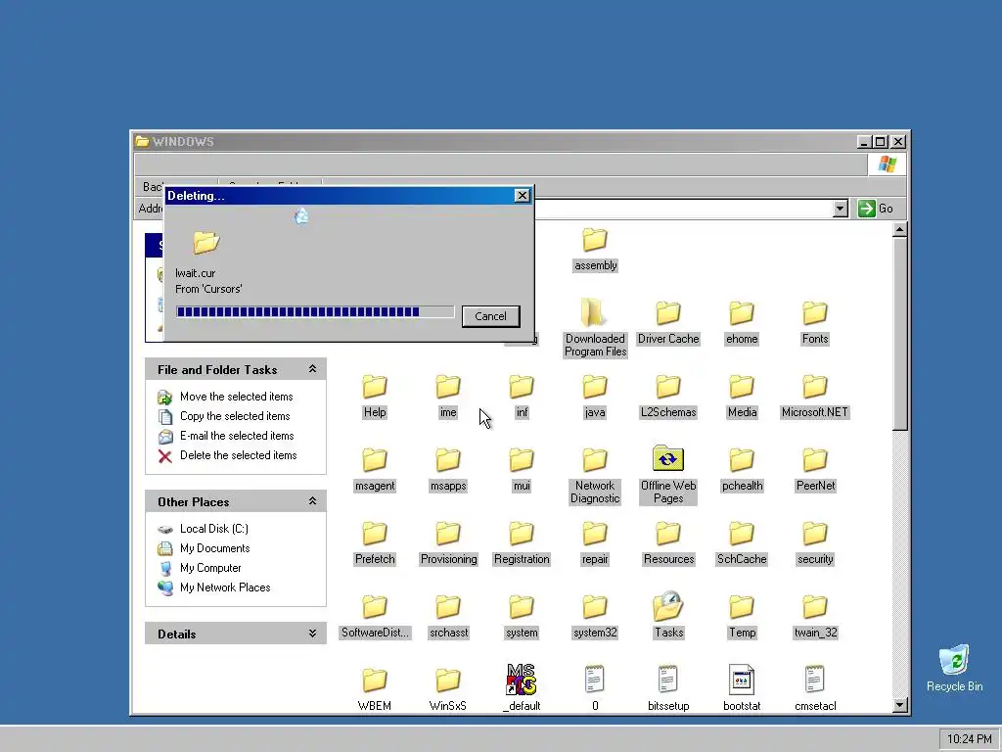This screenshot has width=1002, height=752.
Task: Go to Local Disk (C:)
Action: (214, 529)
